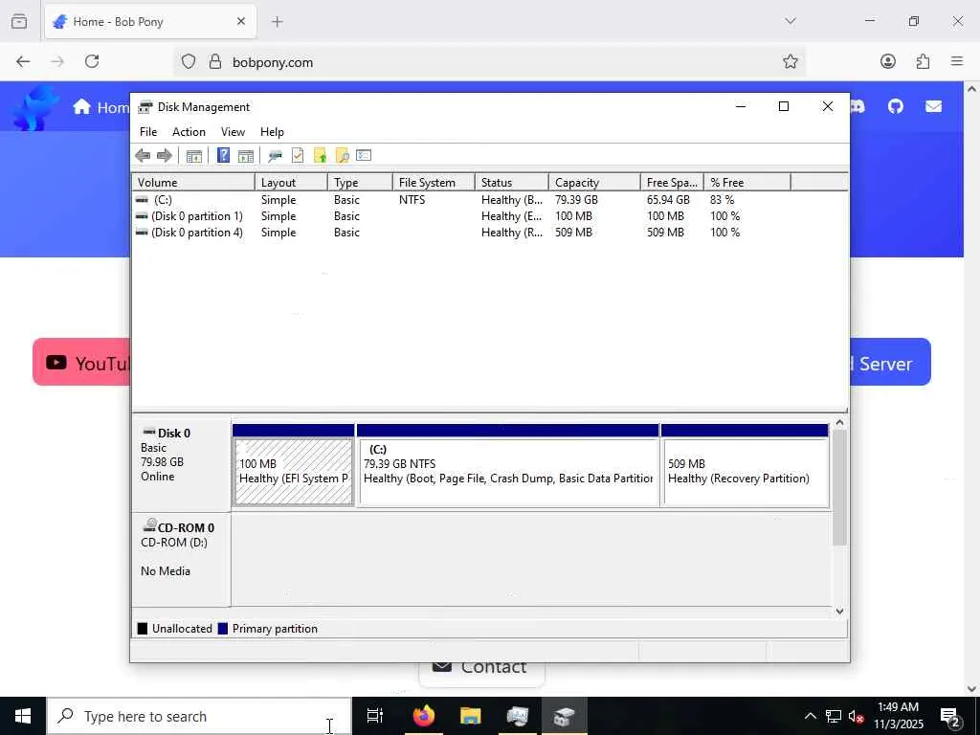Viewport: 980px width, 735px height.
Task: Click the CD-ROM 0 label panel
Action: click(x=181, y=559)
